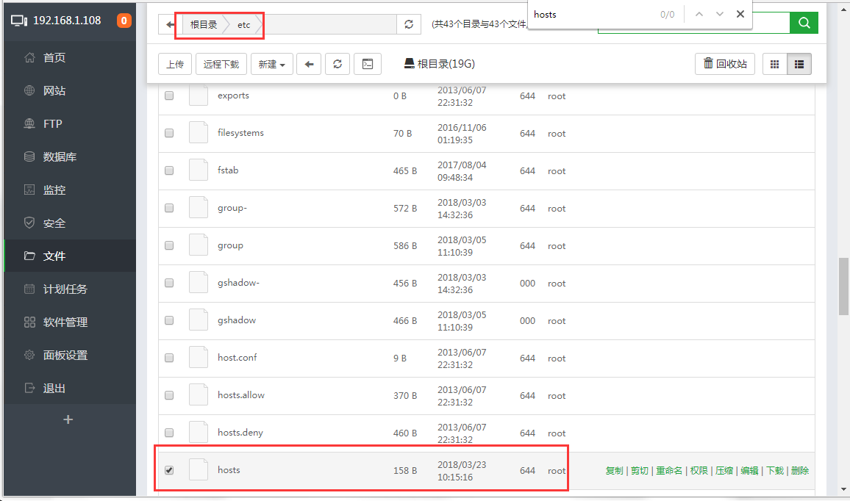Screen dimensions: 850x501
Task: Refresh using the path bar refresh icon
Action: [409, 24]
